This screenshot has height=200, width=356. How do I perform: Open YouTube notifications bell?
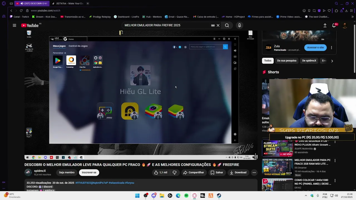(334, 25)
